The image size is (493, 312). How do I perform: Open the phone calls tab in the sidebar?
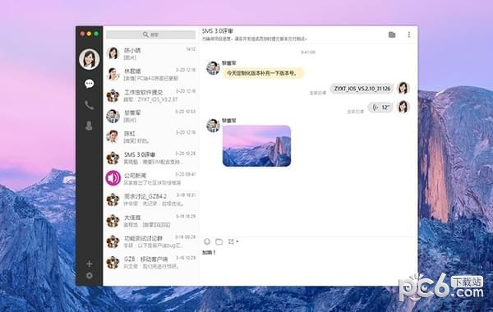[x=90, y=105]
